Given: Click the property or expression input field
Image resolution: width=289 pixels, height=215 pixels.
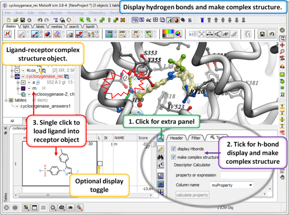Looking at the screenshot, I should (x=239, y=175).
